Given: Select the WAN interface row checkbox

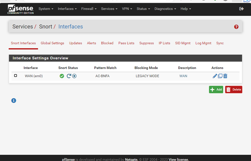Looking at the screenshot, I should [15, 76].
